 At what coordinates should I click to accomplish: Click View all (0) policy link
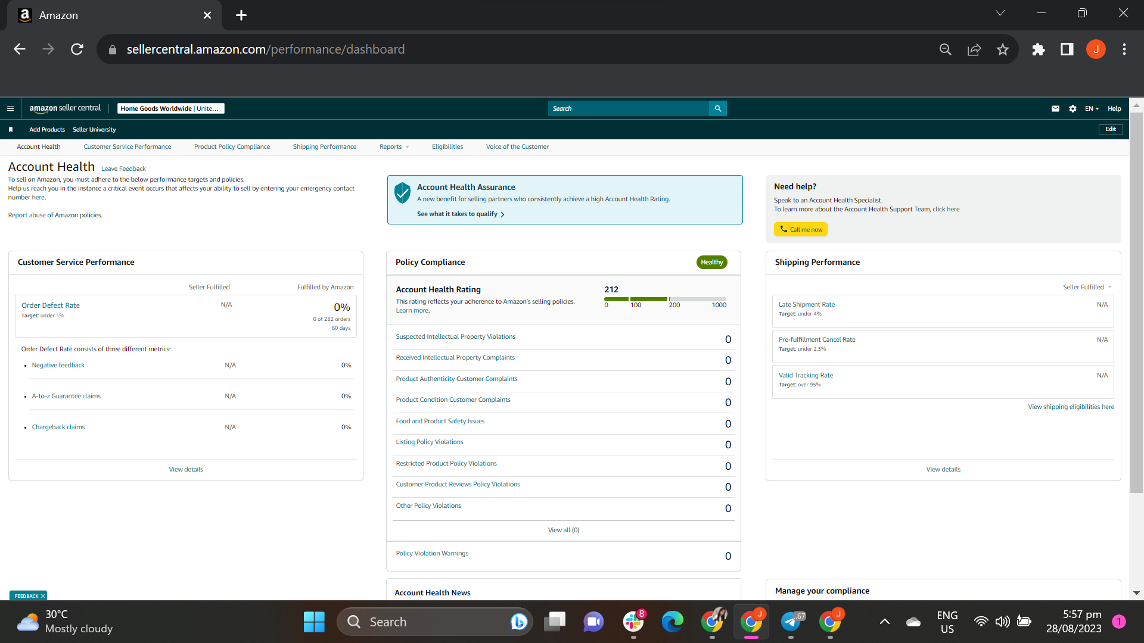tap(564, 530)
